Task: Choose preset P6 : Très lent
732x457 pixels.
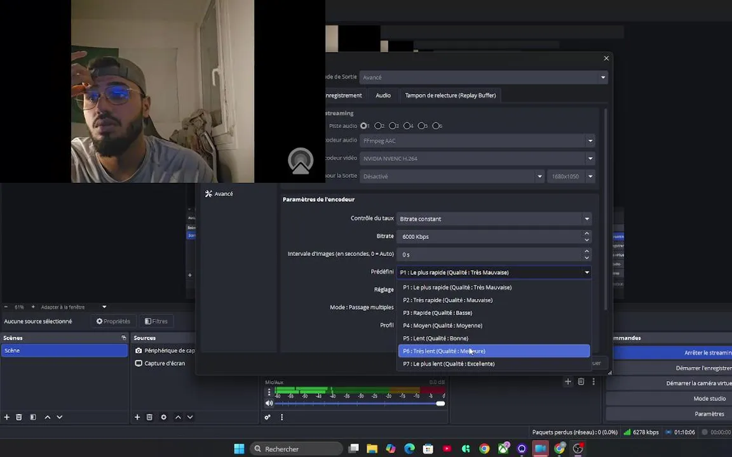Action: click(x=494, y=351)
